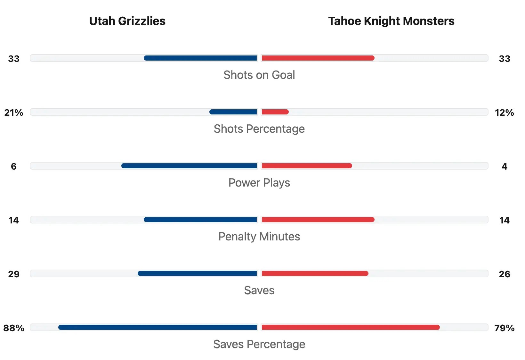This screenshot has width=525, height=360.
Task: Click the Utah Grizzlies team name
Action: click(x=127, y=21)
